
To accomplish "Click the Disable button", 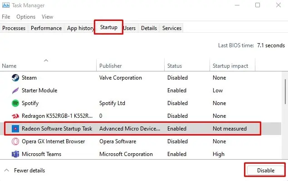I will 266,171.
